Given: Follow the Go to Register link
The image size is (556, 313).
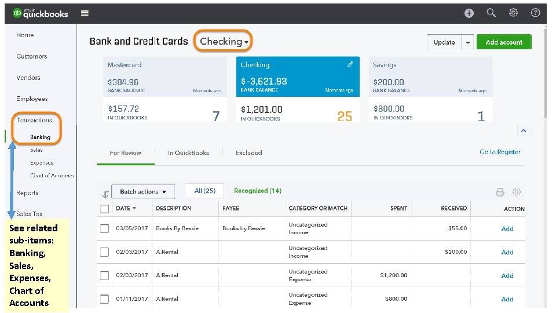Looking at the screenshot, I should point(500,152).
